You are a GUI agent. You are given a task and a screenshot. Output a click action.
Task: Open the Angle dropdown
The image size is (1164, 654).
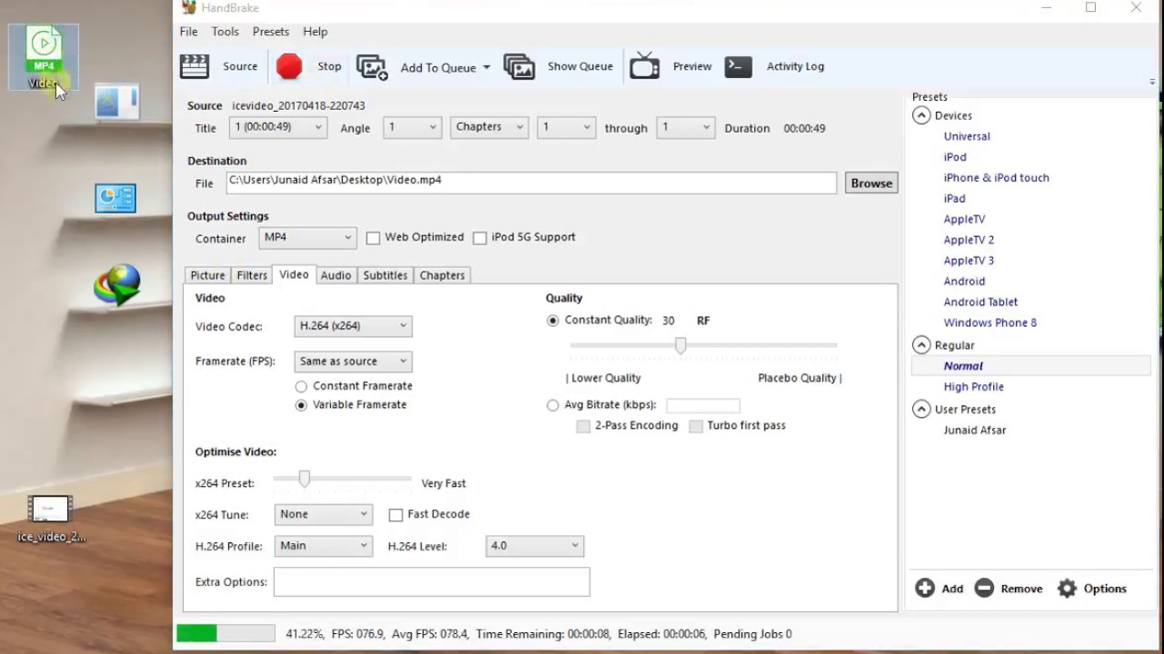tap(412, 127)
